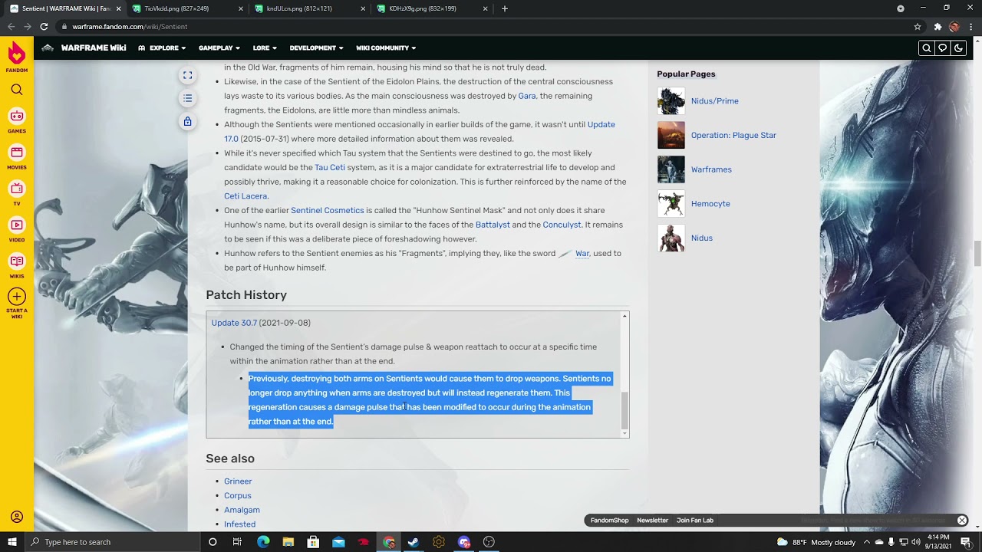This screenshot has width=982, height=552.
Task: Close the bottom banner with X
Action: pyautogui.click(x=962, y=520)
